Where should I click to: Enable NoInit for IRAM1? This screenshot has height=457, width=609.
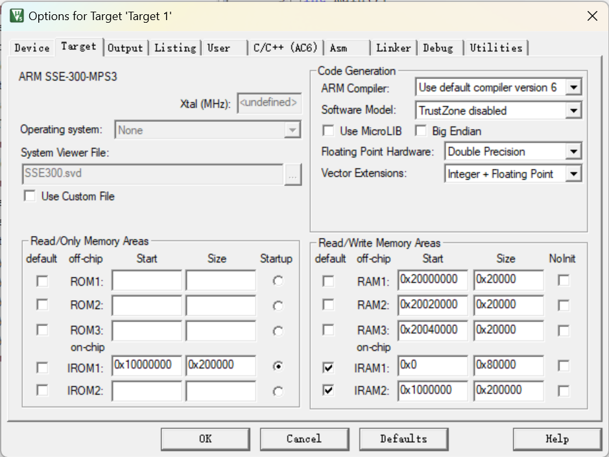pos(564,366)
